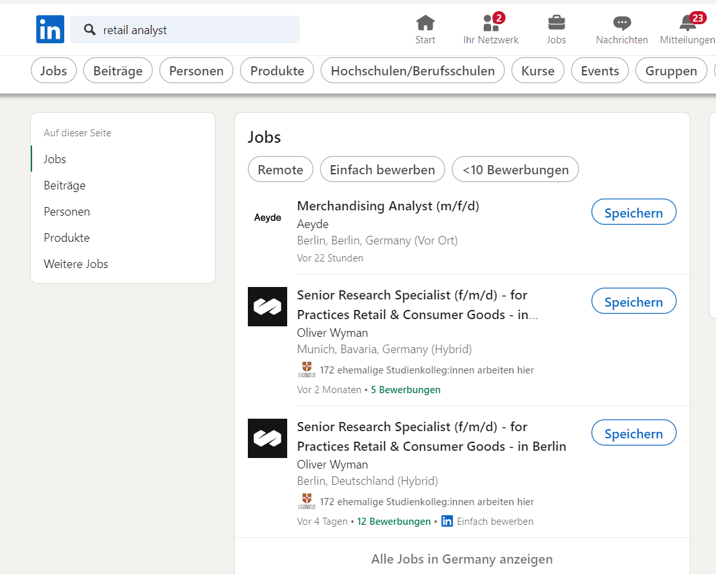This screenshot has width=716, height=574.
Task: Click the retail analyst search field
Action: 185,29
